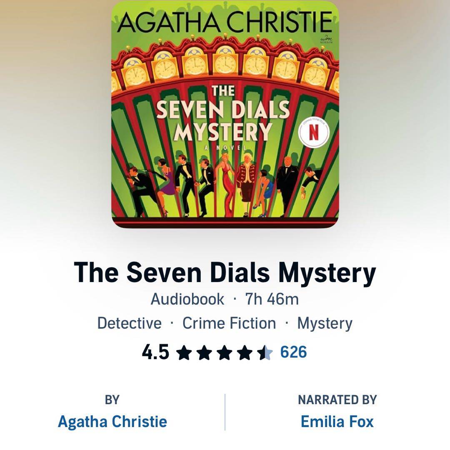Click the fourth rating star

point(244,353)
